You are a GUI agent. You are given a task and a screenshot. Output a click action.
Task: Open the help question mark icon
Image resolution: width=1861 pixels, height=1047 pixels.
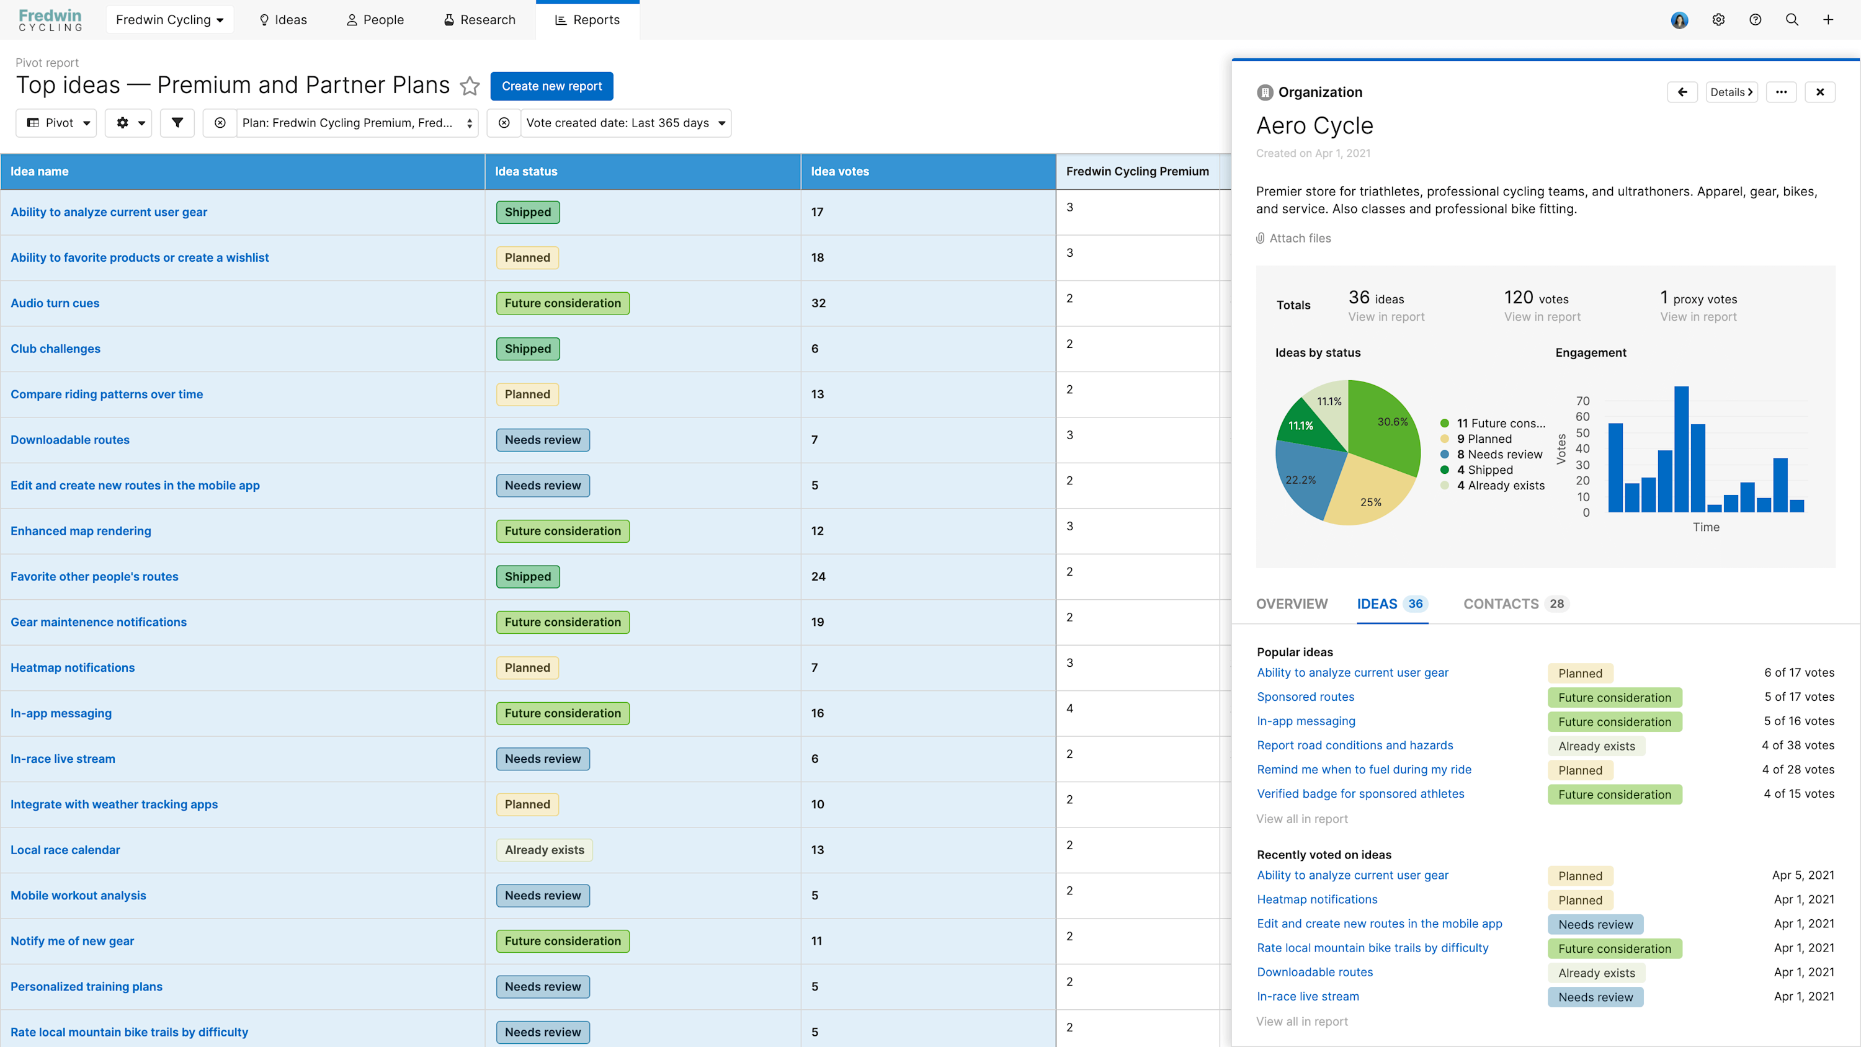[1756, 19]
